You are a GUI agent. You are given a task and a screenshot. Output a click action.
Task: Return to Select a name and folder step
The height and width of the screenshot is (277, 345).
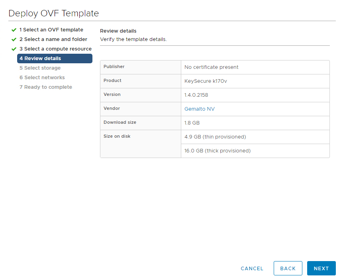(53, 39)
